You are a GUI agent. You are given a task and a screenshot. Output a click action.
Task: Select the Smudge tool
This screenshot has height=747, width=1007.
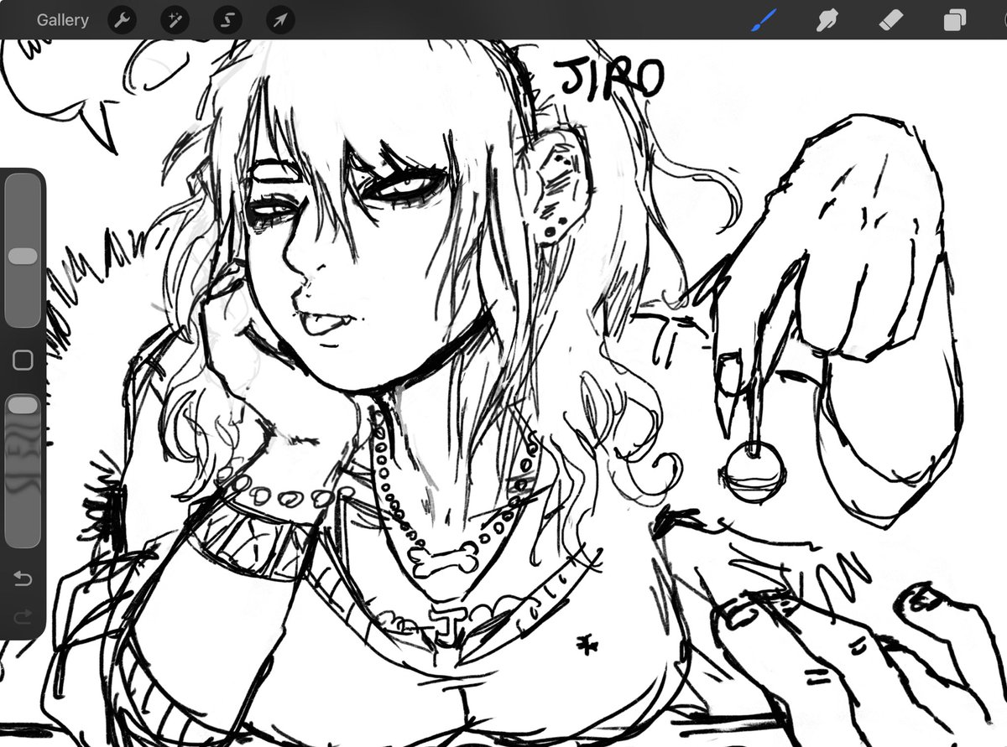(x=829, y=20)
